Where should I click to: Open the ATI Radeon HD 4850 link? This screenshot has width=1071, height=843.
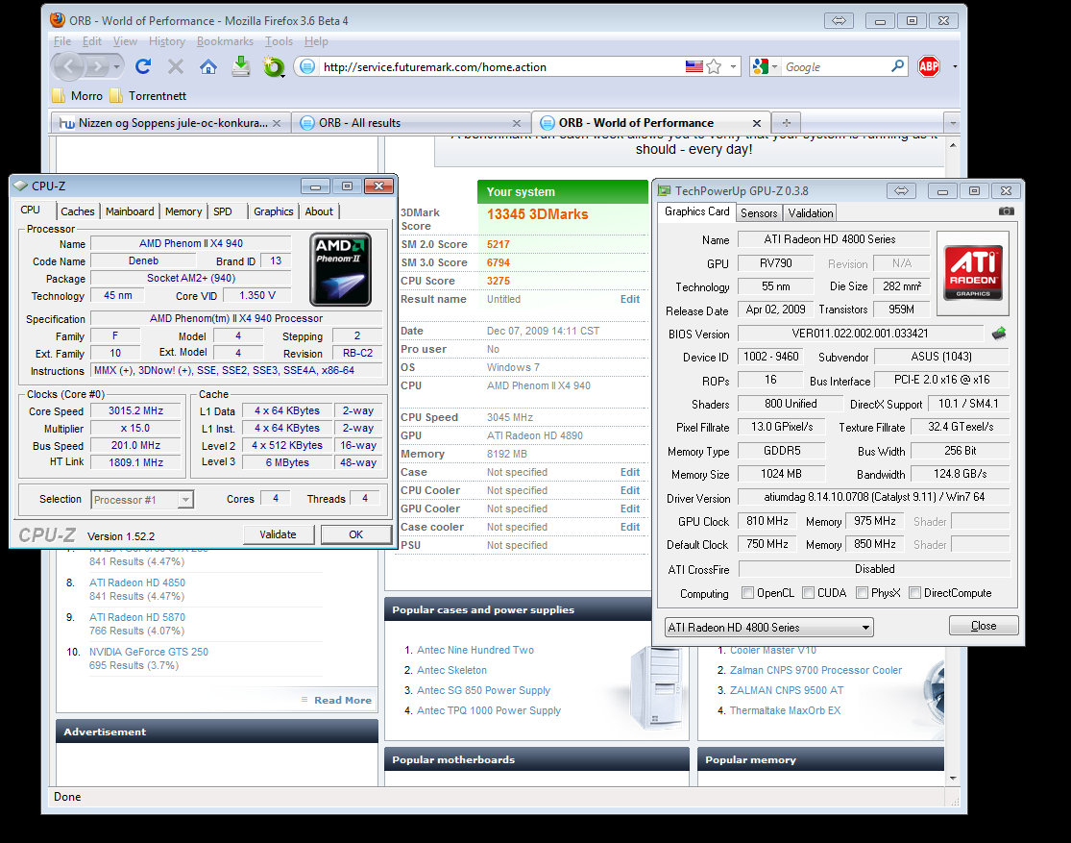[x=137, y=583]
